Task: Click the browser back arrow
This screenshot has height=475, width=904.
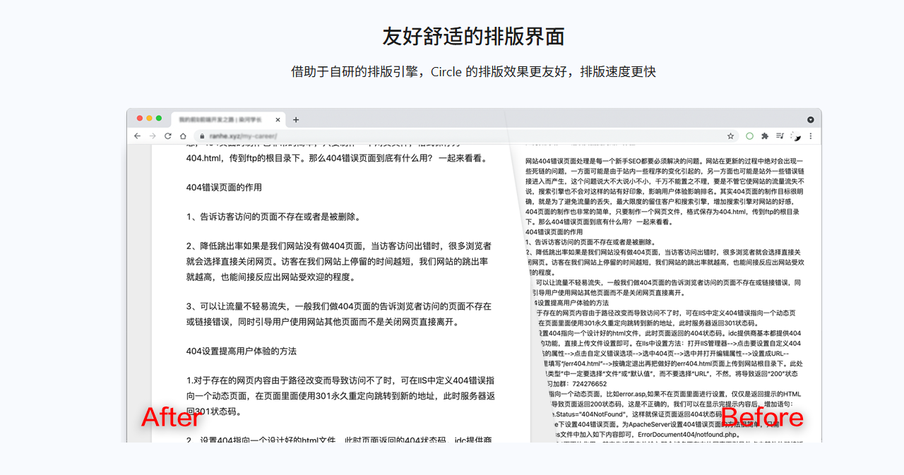Action: tap(138, 136)
